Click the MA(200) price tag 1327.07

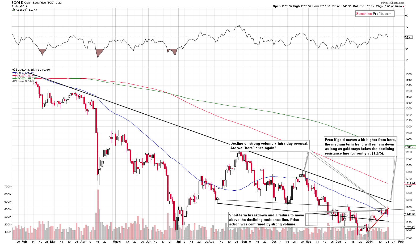[x=410, y=183]
